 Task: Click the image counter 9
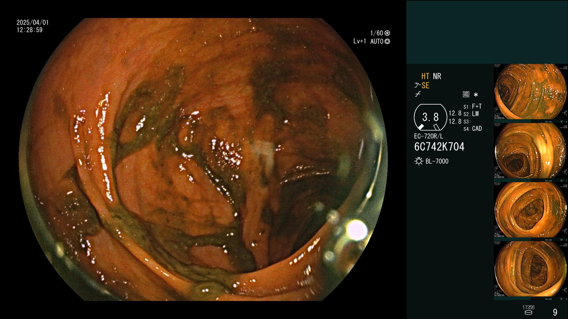555,312
